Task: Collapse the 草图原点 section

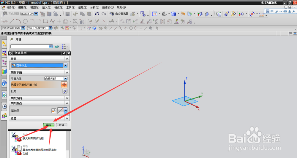Action: [x=67, y=103]
